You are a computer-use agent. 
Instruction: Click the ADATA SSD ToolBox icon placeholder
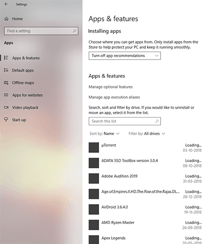pyautogui.click(x=94, y=163)
